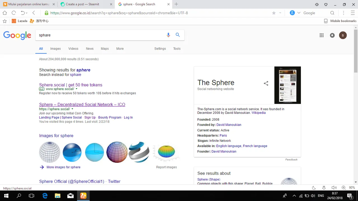Open Images for sphere heading link
358x201 pixels.
[x=56, y=136]
